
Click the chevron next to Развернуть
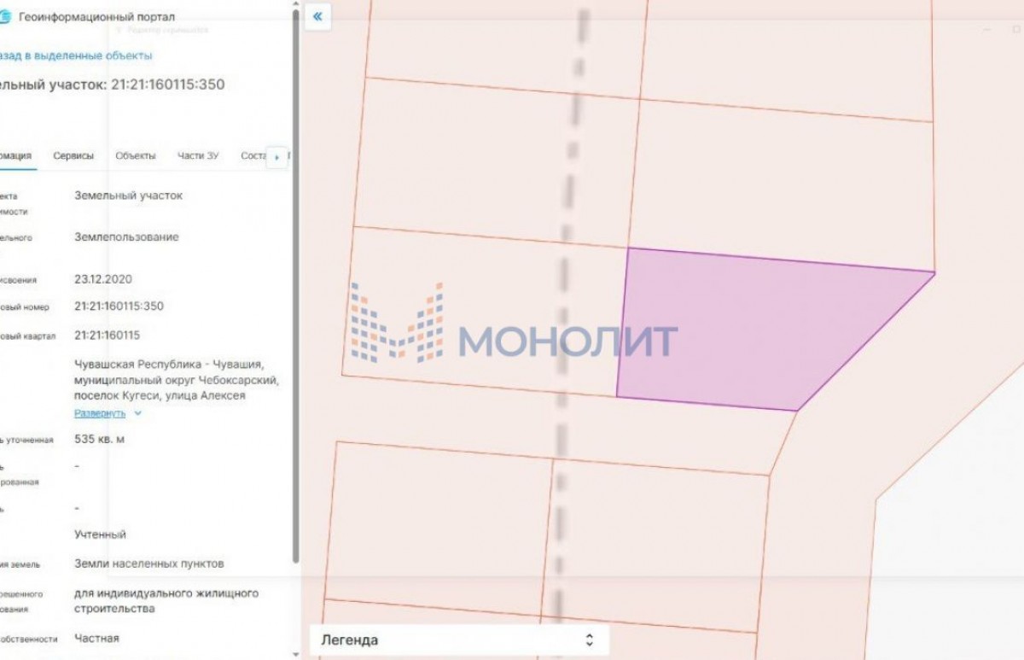(138, 413)
